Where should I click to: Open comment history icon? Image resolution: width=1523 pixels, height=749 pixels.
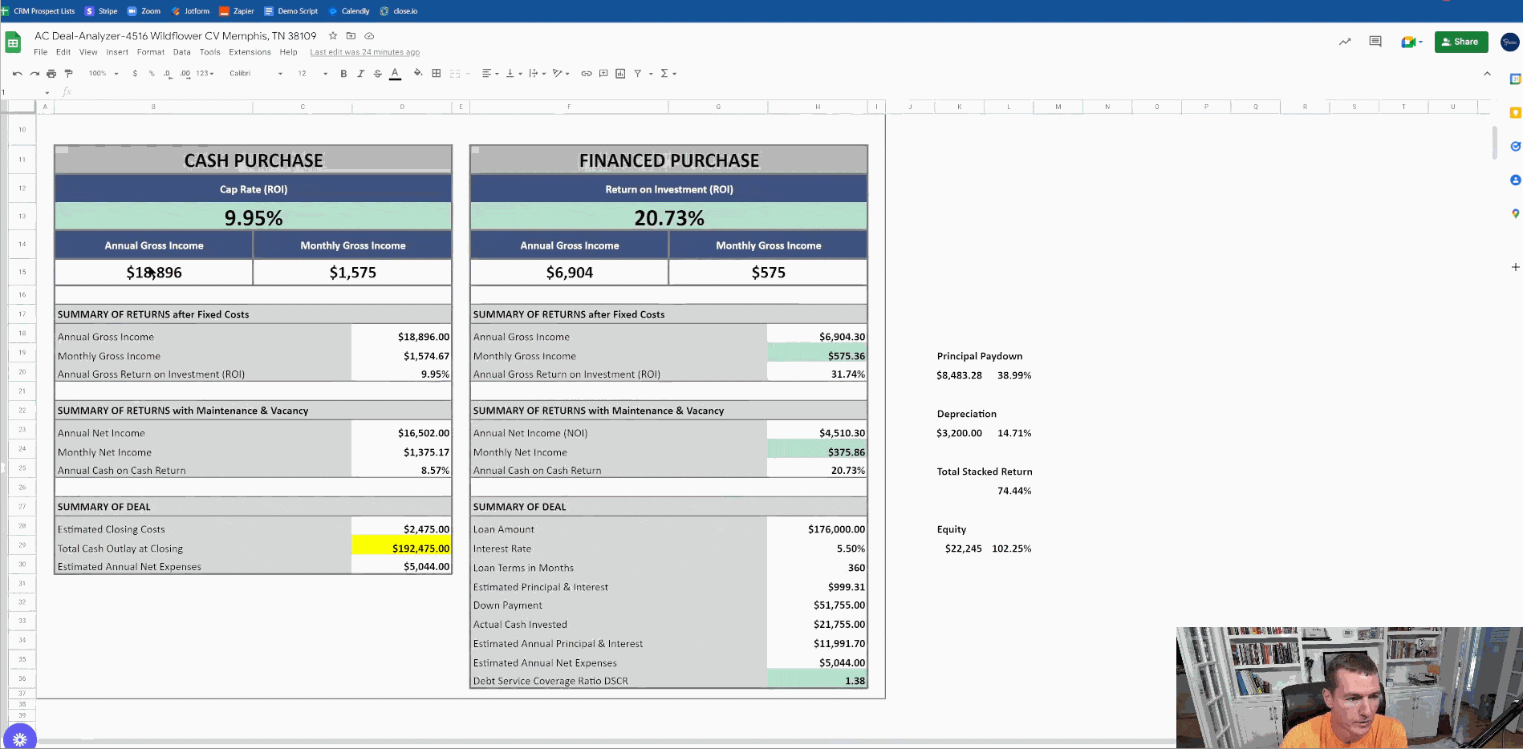1375,42
